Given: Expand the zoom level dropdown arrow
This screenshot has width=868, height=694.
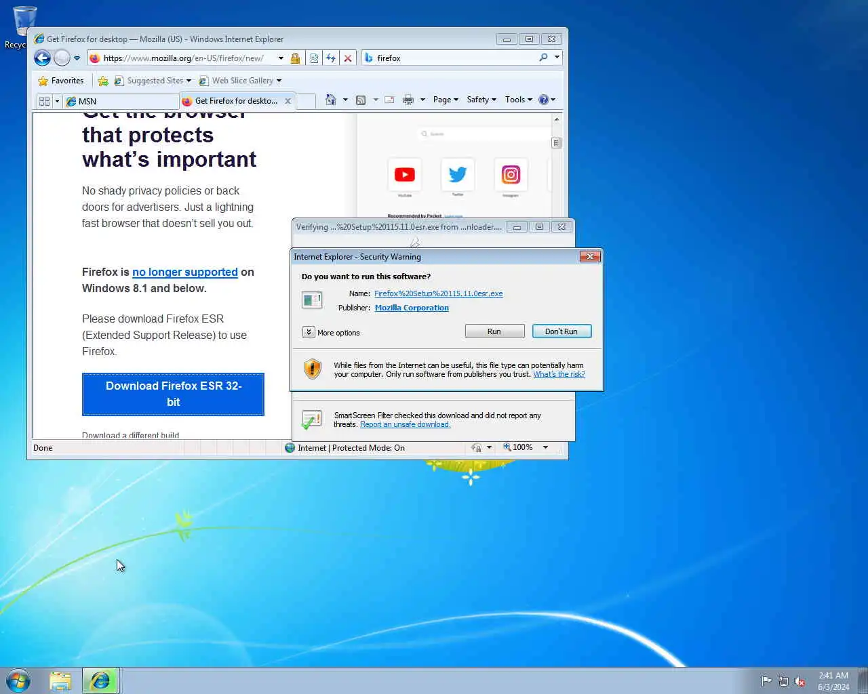Looking at the screenshot, I should point(545,447).
